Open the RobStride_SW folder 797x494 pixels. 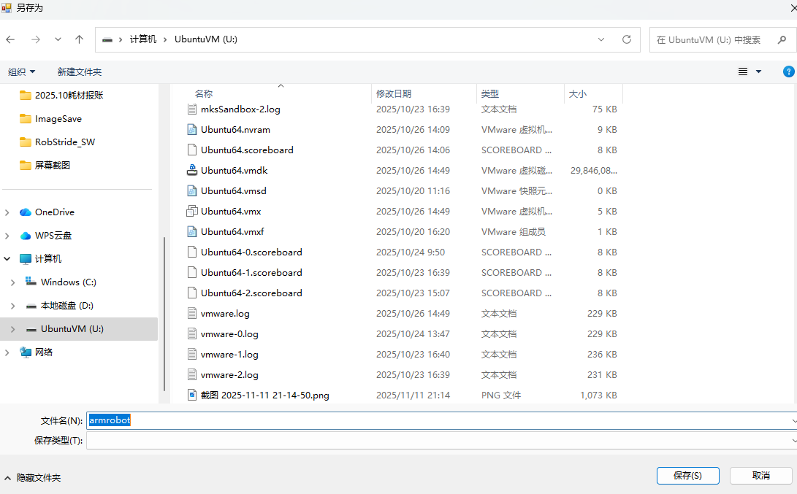coord(64,142)
